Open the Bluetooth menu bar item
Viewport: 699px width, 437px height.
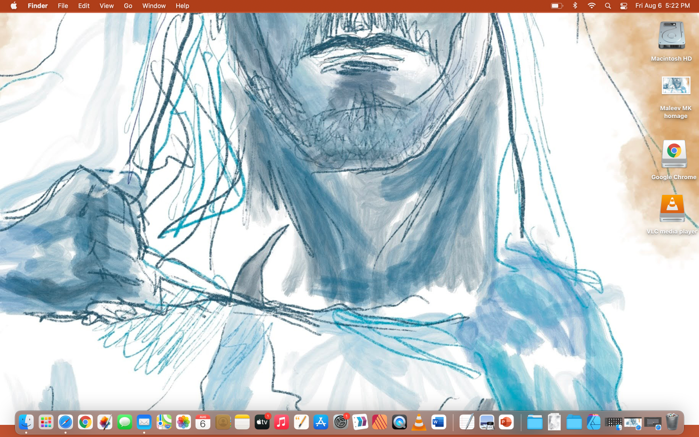pyautogui.click(x=575, y=6)
